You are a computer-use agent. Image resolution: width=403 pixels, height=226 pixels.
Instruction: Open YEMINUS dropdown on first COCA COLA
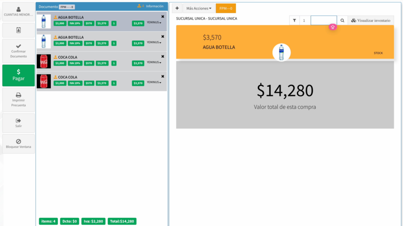click(x=154, y=62)
